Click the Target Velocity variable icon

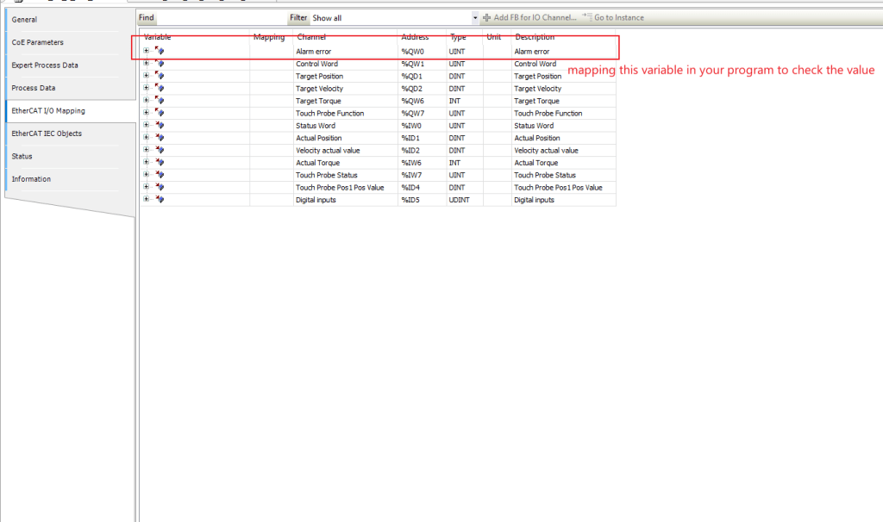(160, 89)
